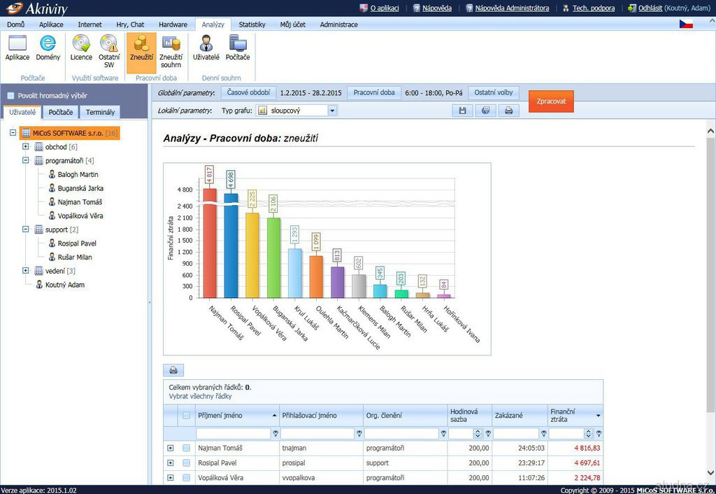Expand the Najman Tomáš table row
Image resolution: width=716 pixels, height=494 pixels.
tap(171, 449)
